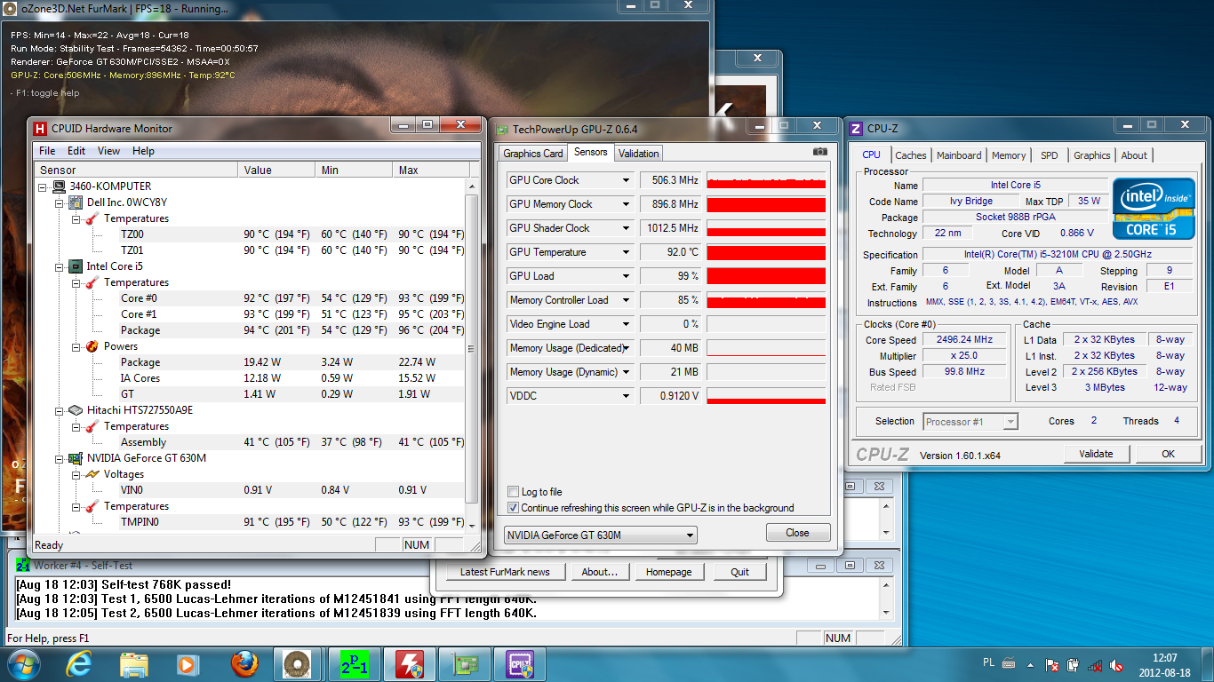Click Latest FurMark news button
Image resolution: width=1214 pixels, height=682 pixels.
coord(505,572)
